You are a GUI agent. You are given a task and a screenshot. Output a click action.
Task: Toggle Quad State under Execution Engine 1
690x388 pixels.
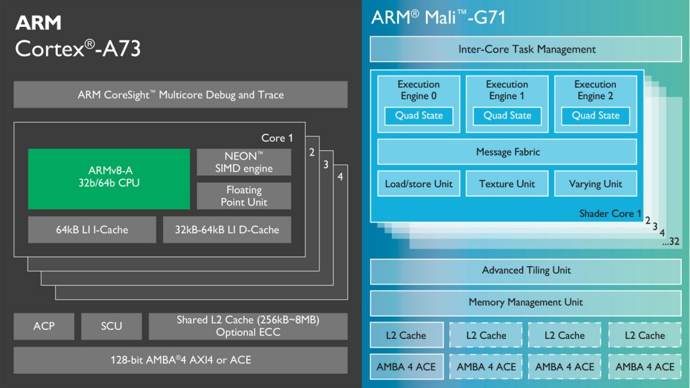[x=507, y=116]
